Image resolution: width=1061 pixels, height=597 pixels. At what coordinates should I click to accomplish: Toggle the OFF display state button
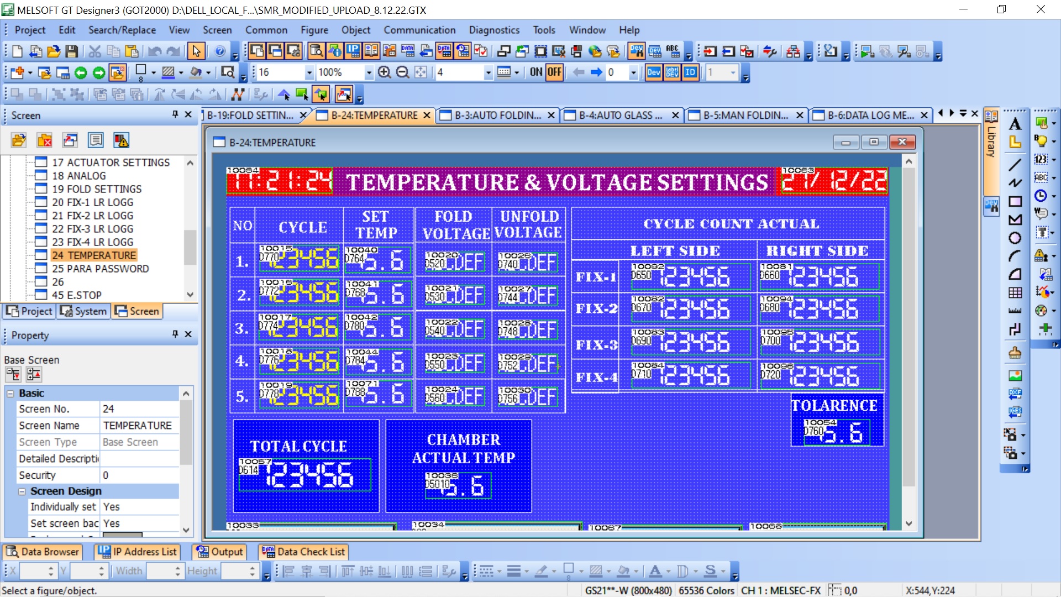(x=554, y=72)
